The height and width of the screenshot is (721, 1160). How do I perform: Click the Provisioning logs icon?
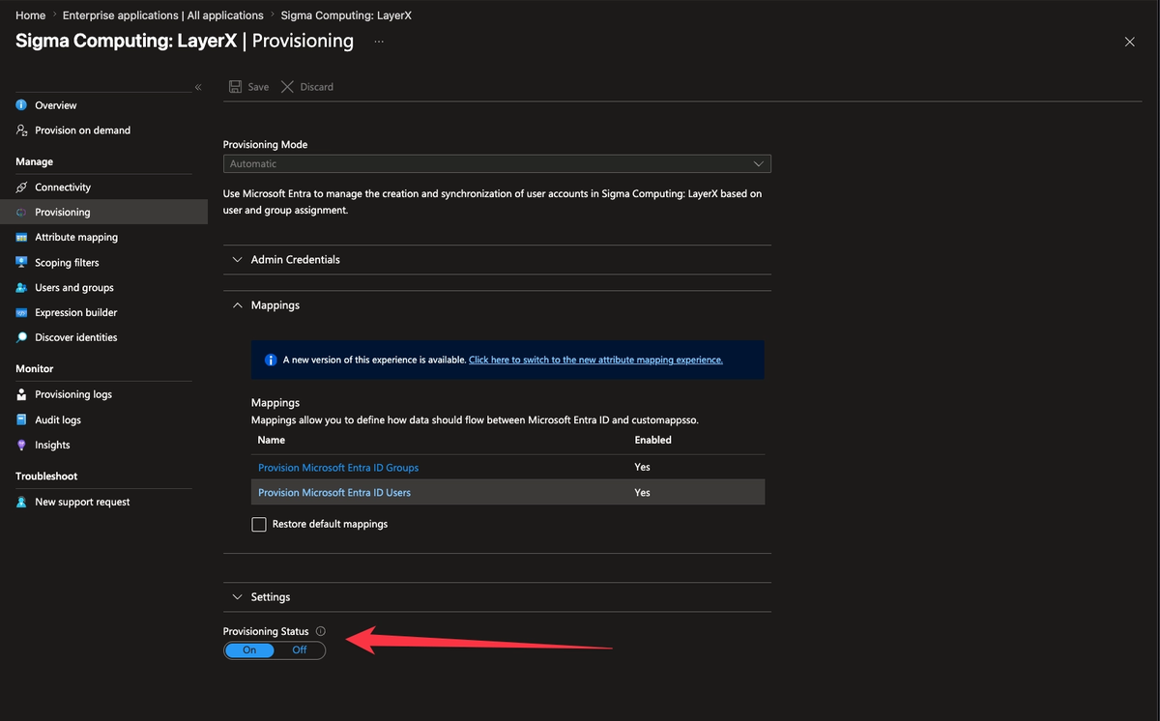click(x=21, y=395)
